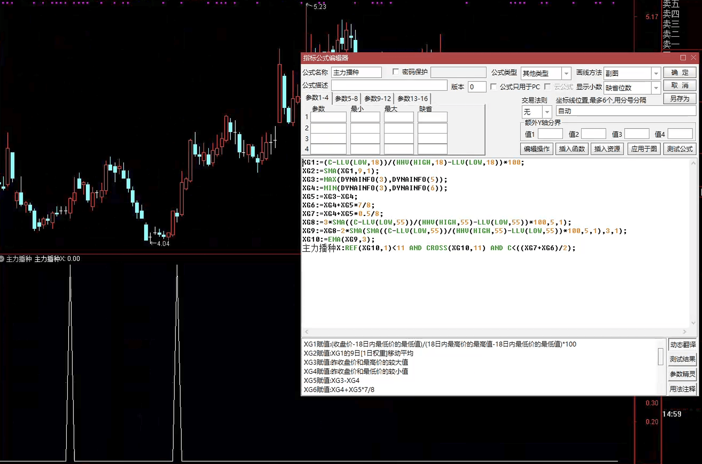Click 插入资源 button
The height and width of the screenshot is (464, 702).
click(607, 149)
